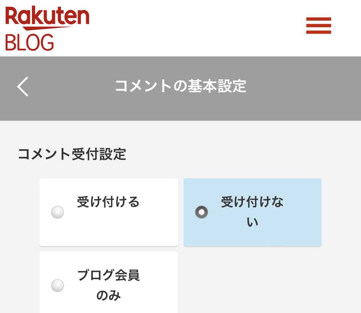Image resolution: width=361 pixels, height=313 pixels.
Task: Open the red hamburger menu
Action: [x=319, y=26]
